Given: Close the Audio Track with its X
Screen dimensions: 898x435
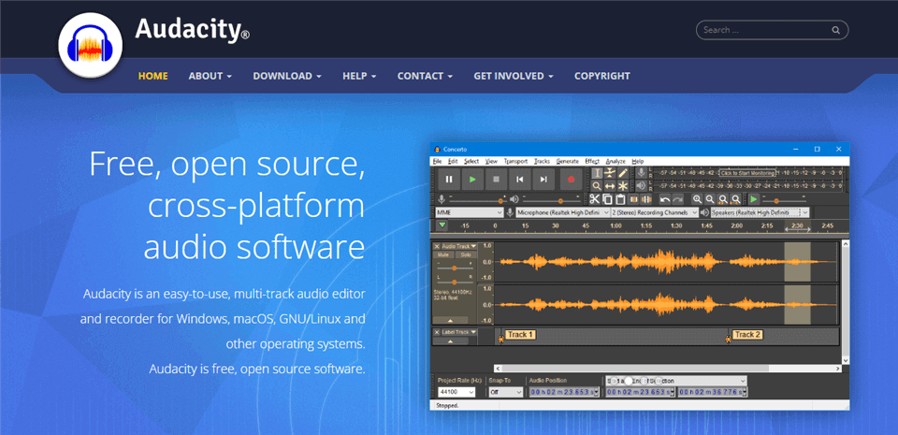Looking at the screenshot, I should (437, 246).
